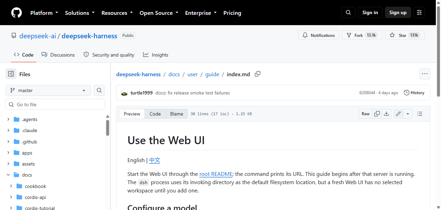Click the .claude folder icon
Screen dimensions: 441x210
[x=17, y=130]
